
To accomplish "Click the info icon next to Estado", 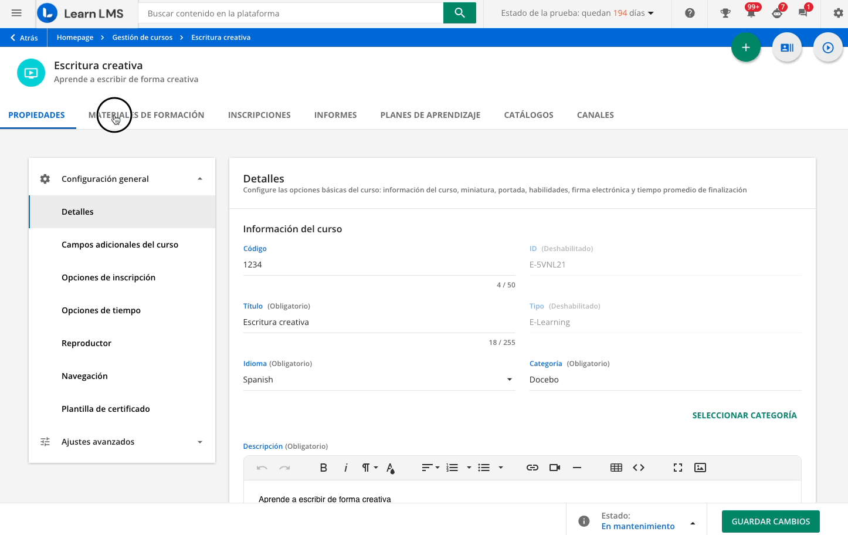I will [584, 521].
